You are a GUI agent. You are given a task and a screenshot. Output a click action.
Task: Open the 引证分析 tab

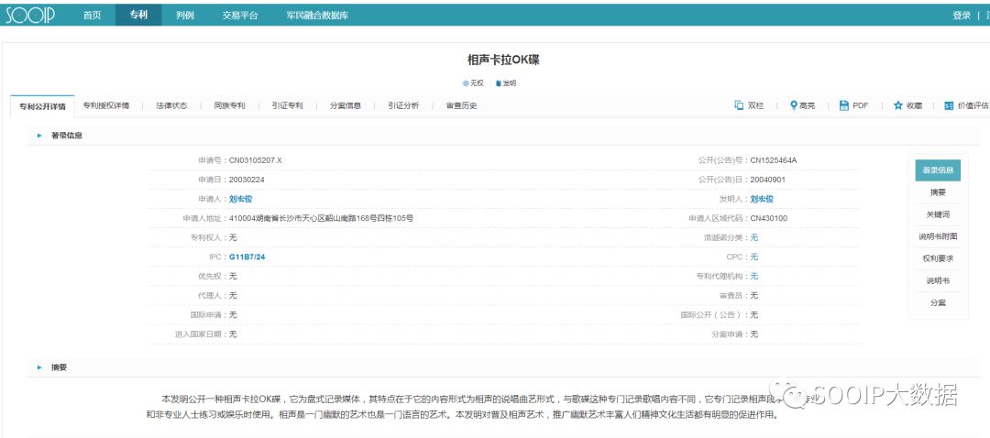pos(403,105)
